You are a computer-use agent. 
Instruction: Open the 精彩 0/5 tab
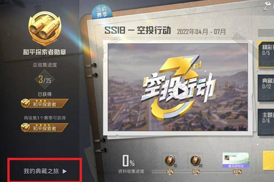(266, 55)
